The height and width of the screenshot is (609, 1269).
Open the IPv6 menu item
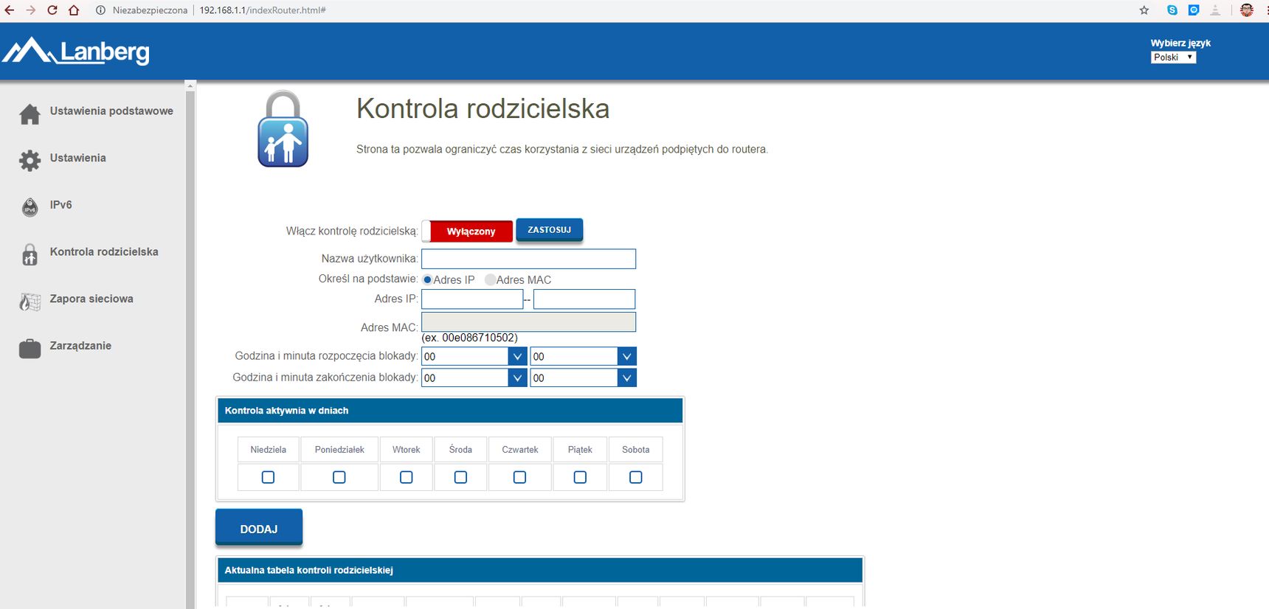(x=60, y=205)
